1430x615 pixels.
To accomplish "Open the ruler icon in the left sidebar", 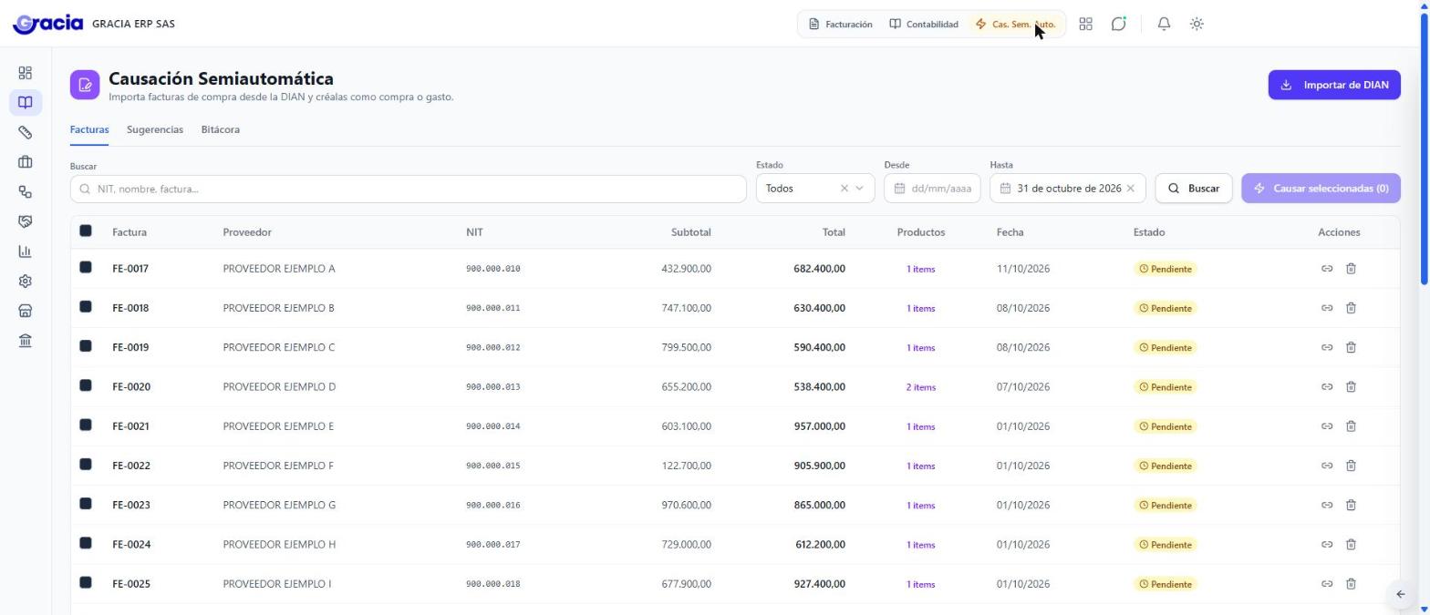I will click(26, 133).
